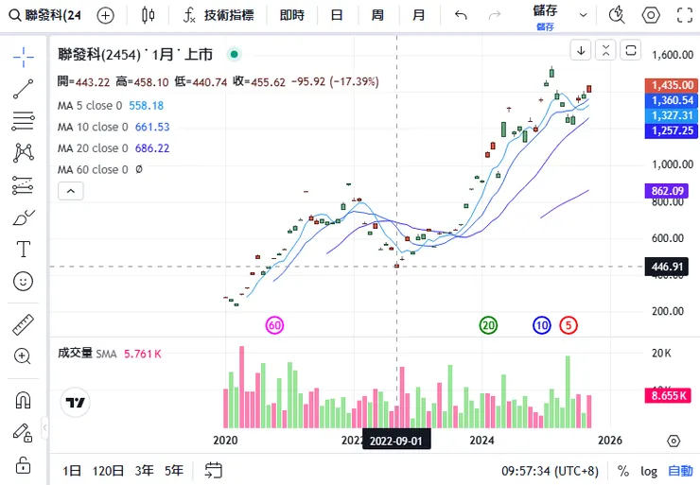Enter fullscreen mode
This screenshot has width=700, height=485.
tap(684, 16)
